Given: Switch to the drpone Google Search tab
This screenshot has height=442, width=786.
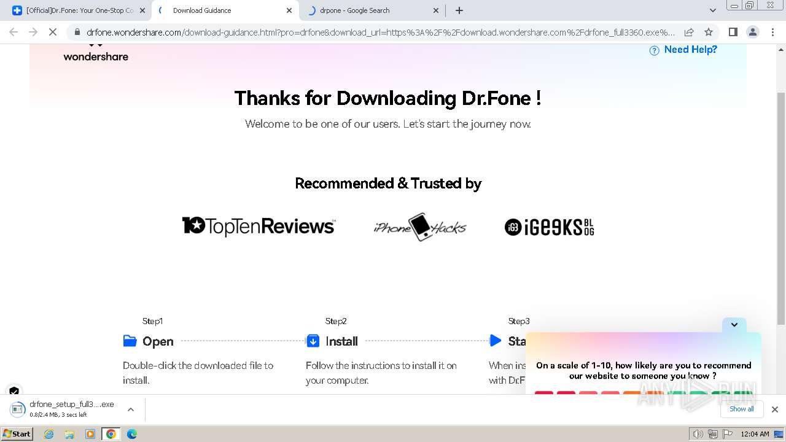Looking at the screenshot, I should (372, 10).
